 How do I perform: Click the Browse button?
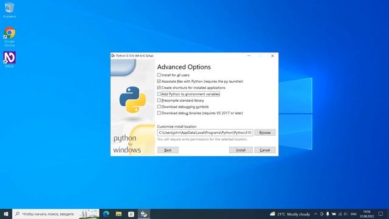pos(265,133)
